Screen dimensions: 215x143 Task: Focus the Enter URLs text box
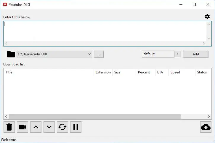point(105,31)
